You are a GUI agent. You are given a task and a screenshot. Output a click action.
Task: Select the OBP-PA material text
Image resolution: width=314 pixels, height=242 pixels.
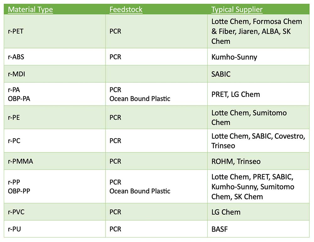[19, 99]
